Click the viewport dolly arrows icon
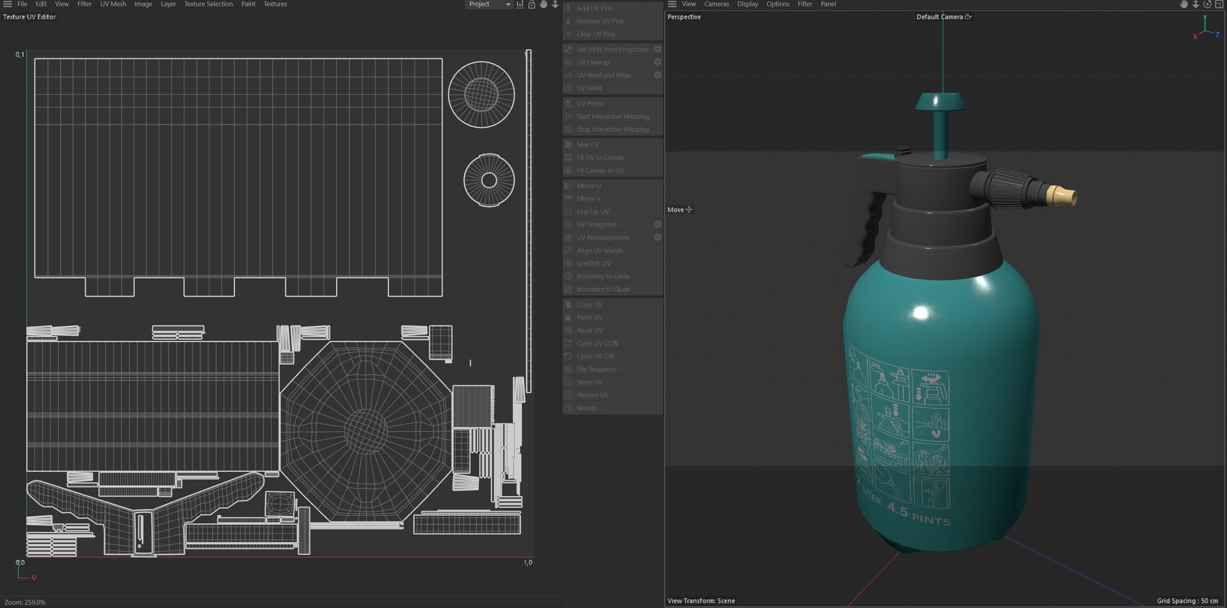Screen dimensions: 1227x608 (1196, 4)
